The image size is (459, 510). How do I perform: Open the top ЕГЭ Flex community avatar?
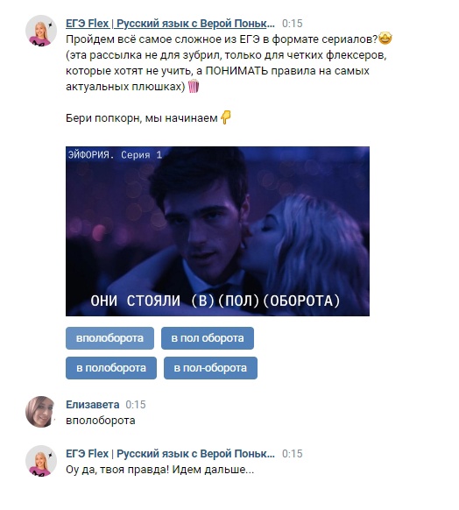tap(41, 31)
